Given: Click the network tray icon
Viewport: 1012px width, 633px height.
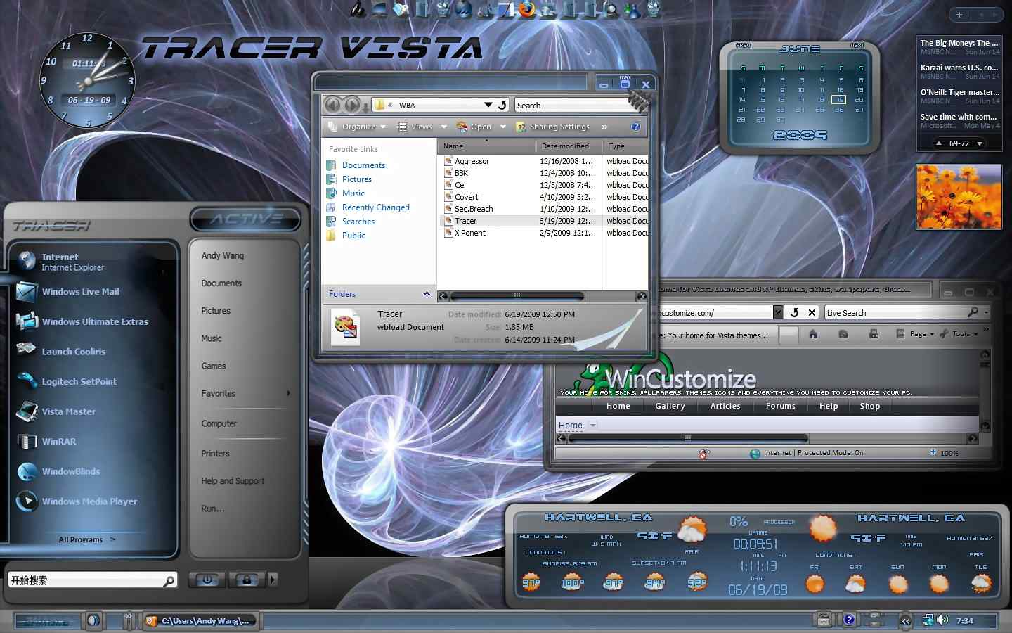Looking at the screenshot, I should [928, 620].
